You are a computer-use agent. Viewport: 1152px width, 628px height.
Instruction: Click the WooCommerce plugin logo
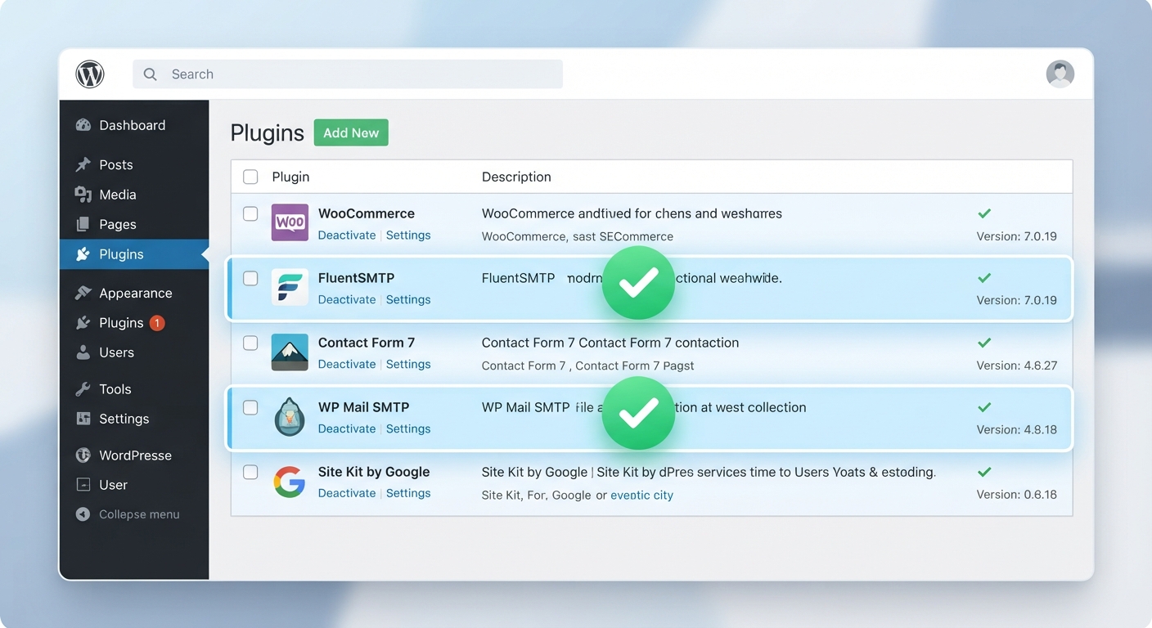(290, 222)
